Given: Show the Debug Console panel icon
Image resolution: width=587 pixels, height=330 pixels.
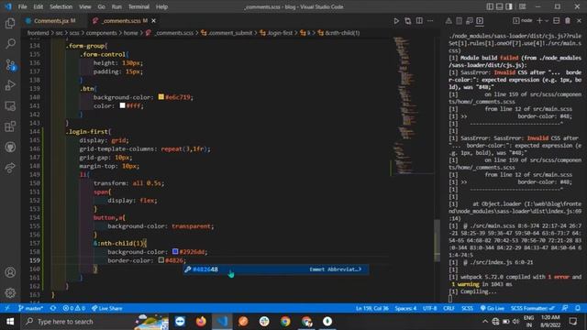Looking at the screenshot, I should pos(470,21).
